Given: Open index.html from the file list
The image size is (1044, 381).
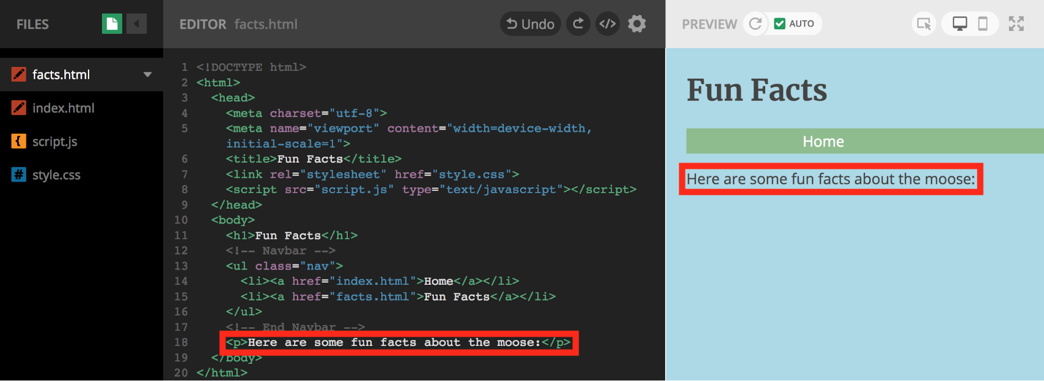Looking at the screenshot, I should coord(63,108).
